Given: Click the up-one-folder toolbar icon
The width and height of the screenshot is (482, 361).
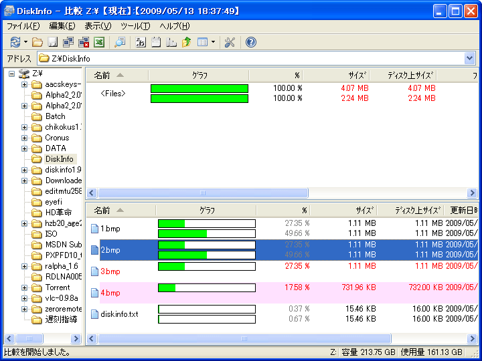Looking at the screenshot, I should pyautogui.click(x=186, y=42).
